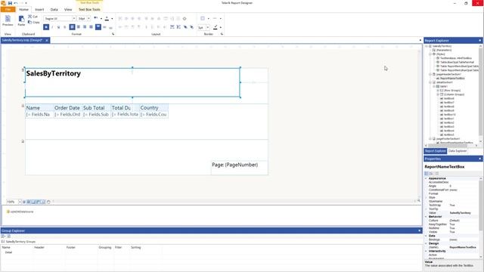The width and height of the screenshot is (484, 272).
Task: Pick font text color
Action: (x=107, y=18)
